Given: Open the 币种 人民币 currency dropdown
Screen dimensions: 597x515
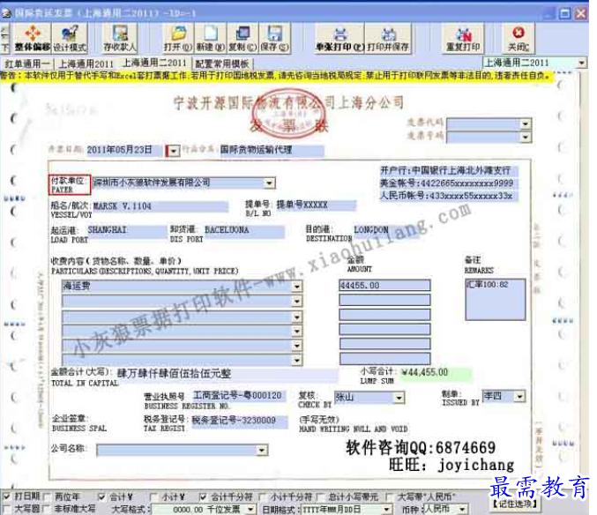Looking at the screenshot, I should pyautogui.click(x=463, y=509).
